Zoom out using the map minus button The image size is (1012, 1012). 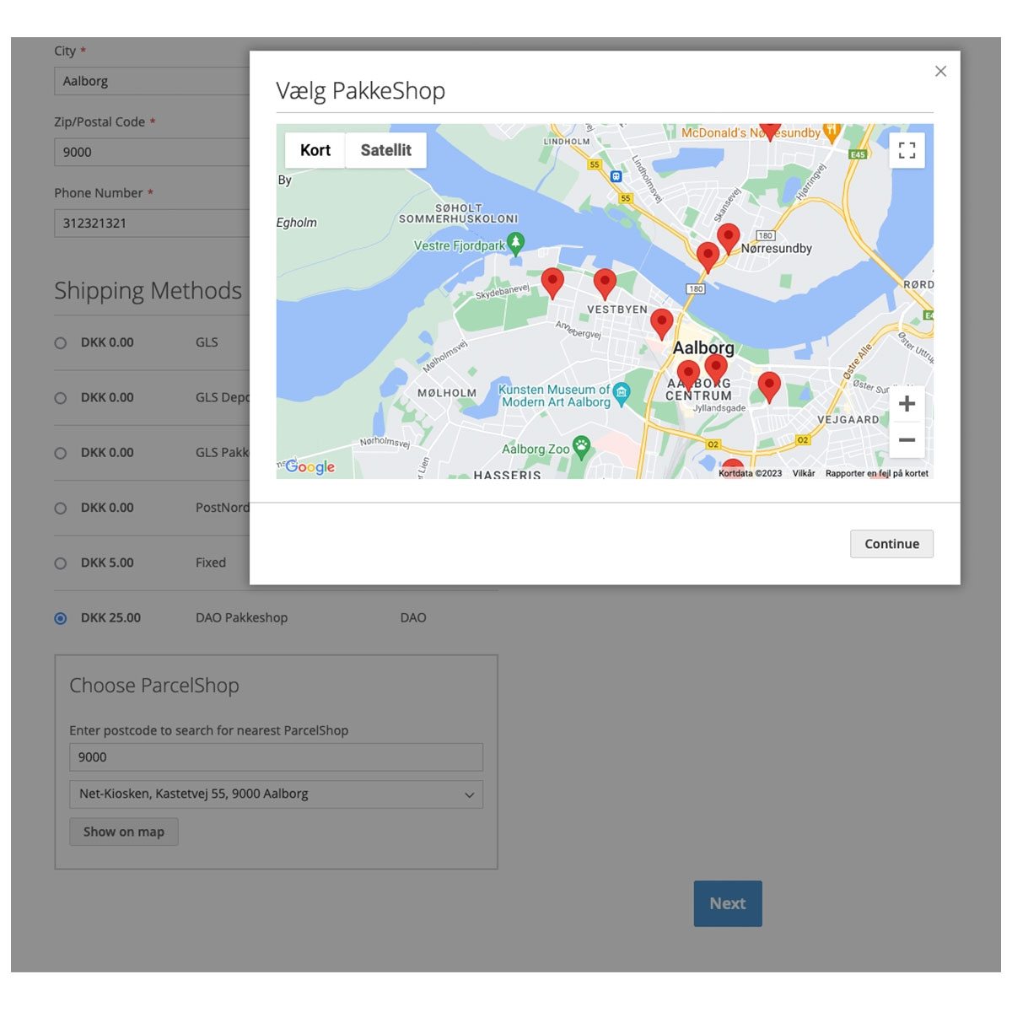[907, 440]
